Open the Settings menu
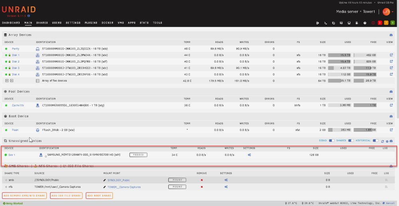The height and width of the screenshot is (206, 399). (x=73, y=23)
